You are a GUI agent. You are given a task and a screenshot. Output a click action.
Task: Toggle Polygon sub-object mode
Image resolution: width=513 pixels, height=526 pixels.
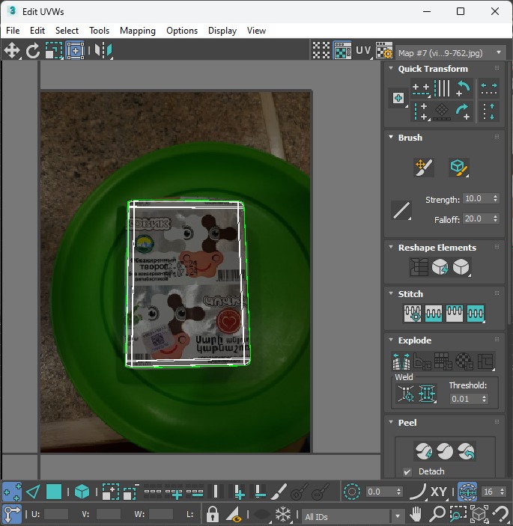(x=54, y=492)
